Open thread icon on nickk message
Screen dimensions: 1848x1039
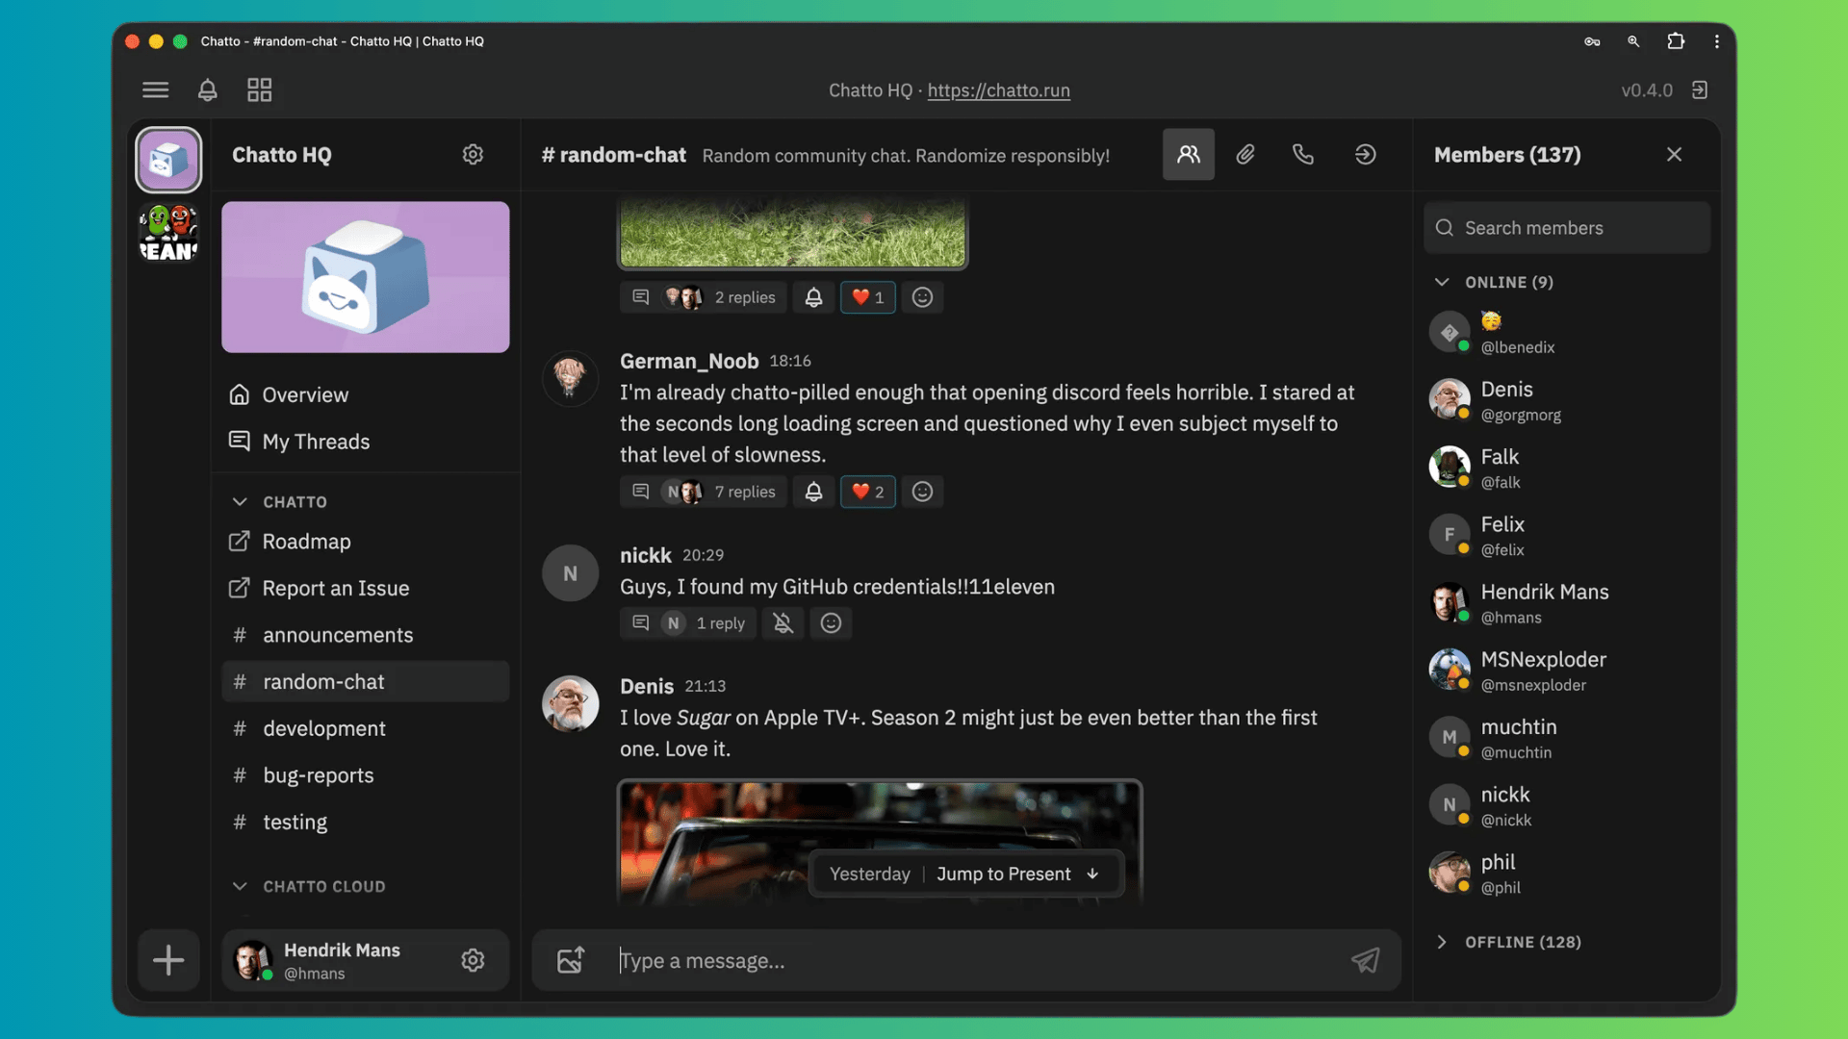(640, 623)
